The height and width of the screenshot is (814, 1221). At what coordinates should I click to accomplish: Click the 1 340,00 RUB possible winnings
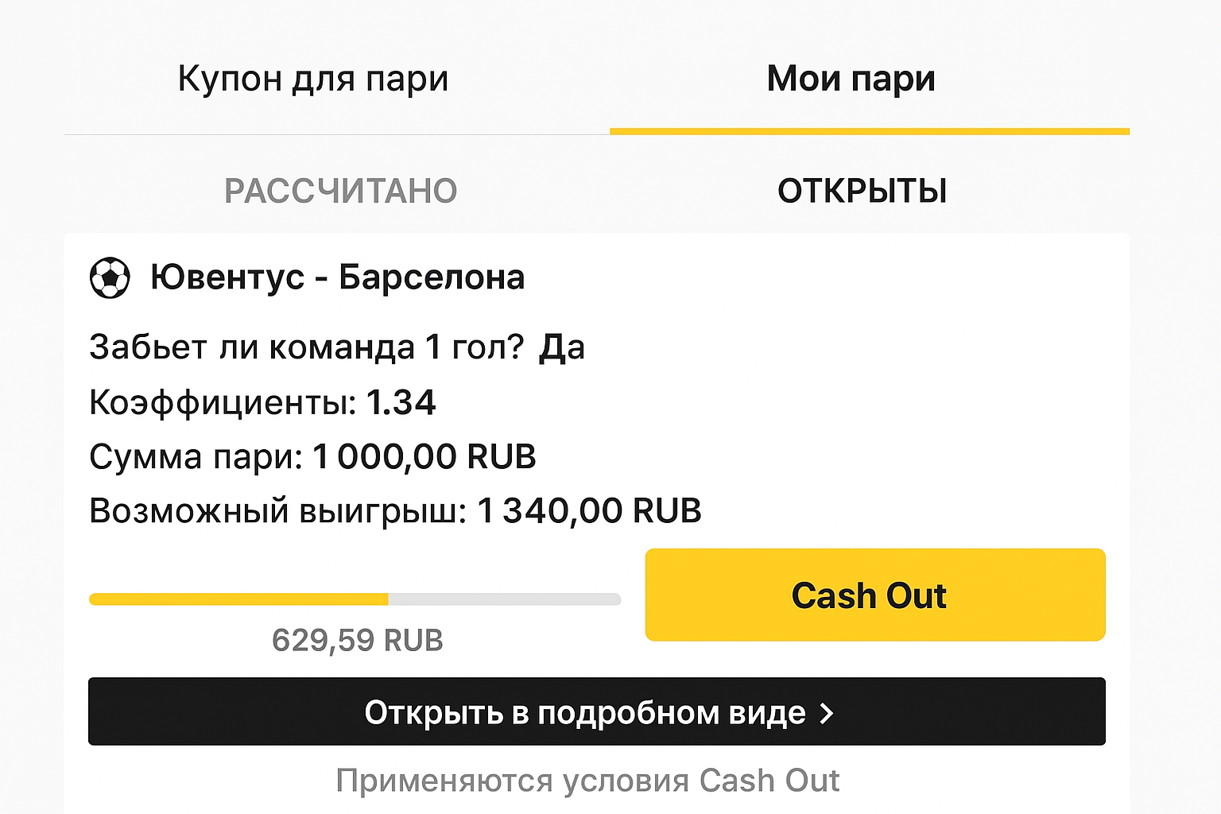click(x=588, y=510)
